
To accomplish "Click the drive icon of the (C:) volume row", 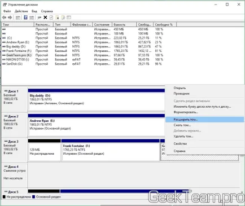I will [x=4, y=38].
